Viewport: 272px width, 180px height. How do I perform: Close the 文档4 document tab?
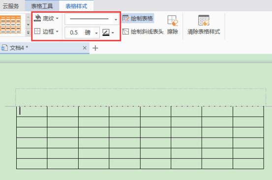(85, 48)
